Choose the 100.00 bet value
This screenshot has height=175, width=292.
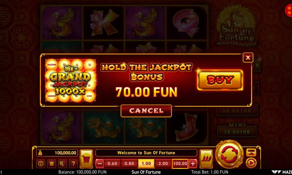pos(180,164)
